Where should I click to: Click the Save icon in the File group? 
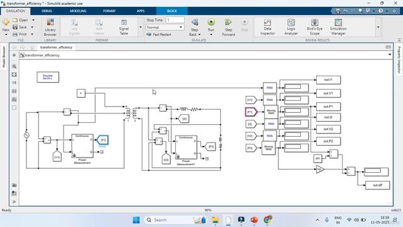tap(15, 27)
